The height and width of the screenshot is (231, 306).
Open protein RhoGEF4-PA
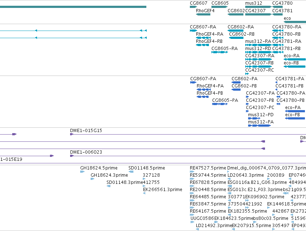pyautogui.click(x=210, y=86)
